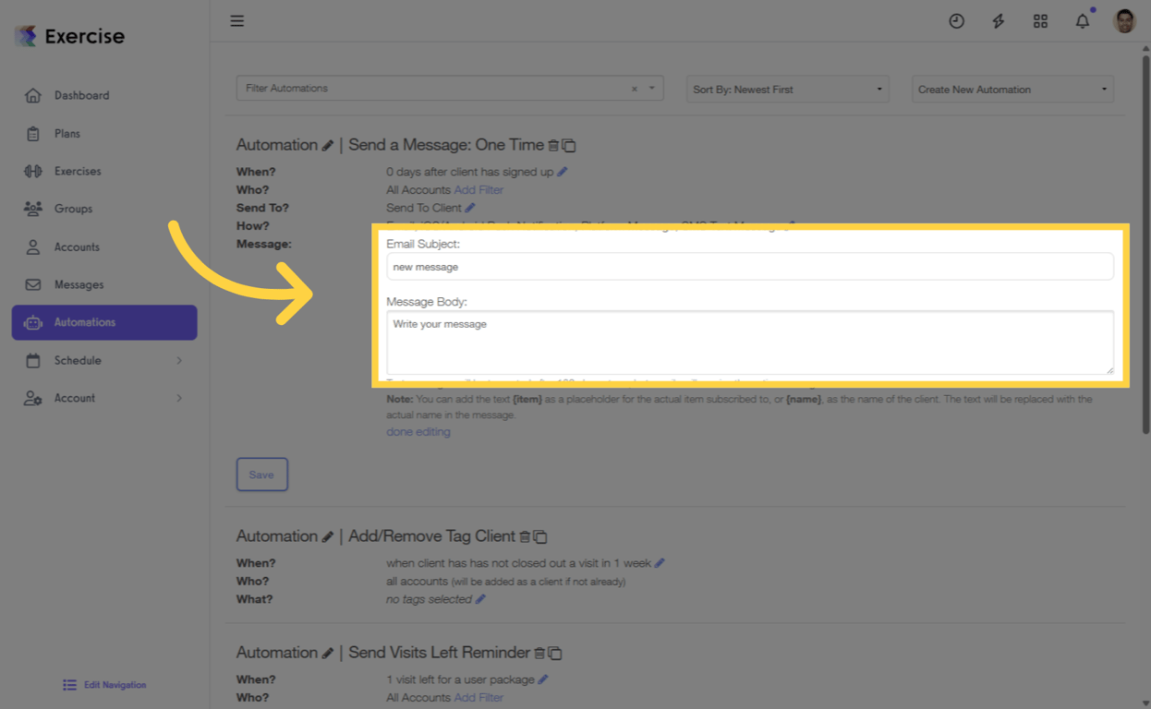Open Sort By: Newest First dropdown
This screenshot has width=1151, height=709.
[787, 90]
